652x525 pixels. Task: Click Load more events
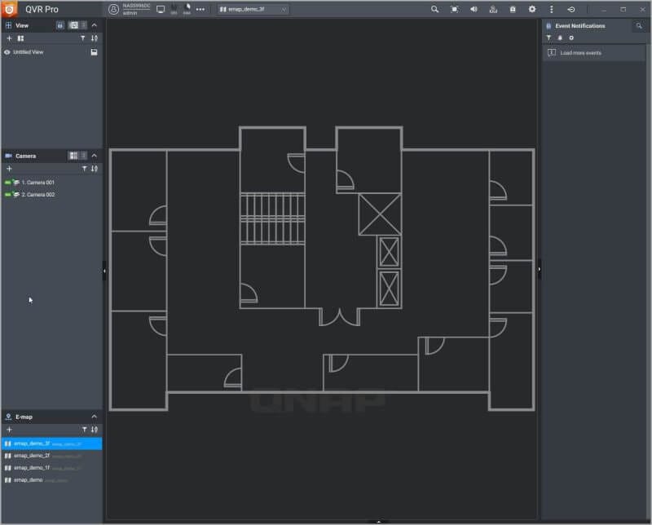(x=580, y=53)
